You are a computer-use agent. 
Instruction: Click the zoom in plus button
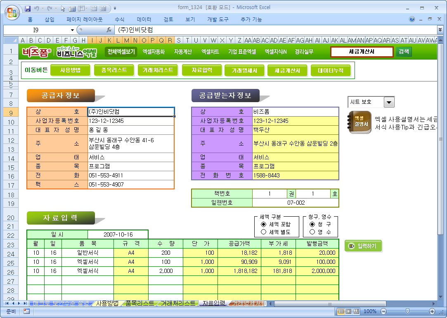(x=432, y=311)
